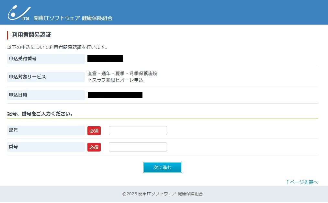328x203 pixels.
Task: Click the ↑ページ先頭へ link
Action: (302, 182)
